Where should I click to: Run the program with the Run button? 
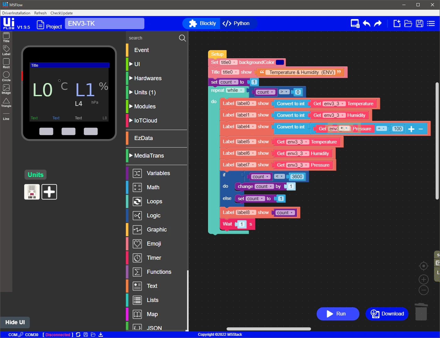point(338,314)
